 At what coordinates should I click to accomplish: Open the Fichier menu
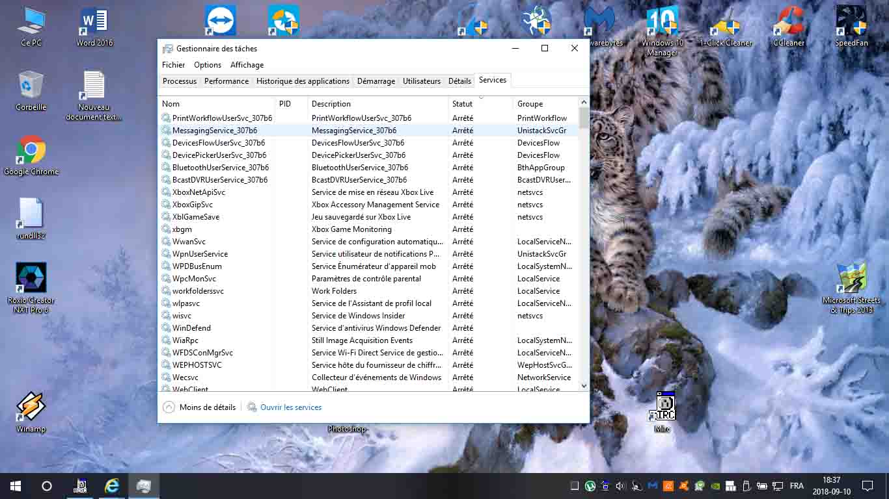(174, 65)
